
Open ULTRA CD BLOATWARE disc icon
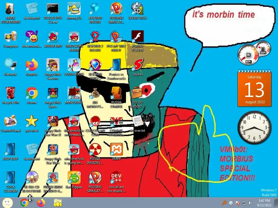pos(32,177)
